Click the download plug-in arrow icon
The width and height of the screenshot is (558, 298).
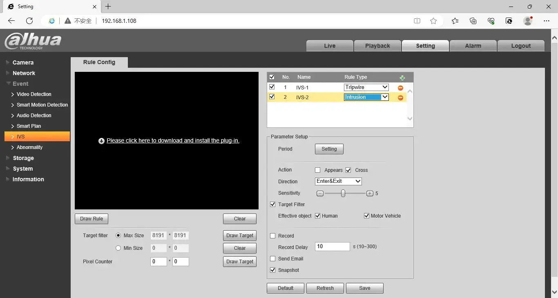point(101,141)
